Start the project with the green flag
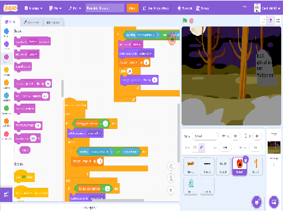 185,21
